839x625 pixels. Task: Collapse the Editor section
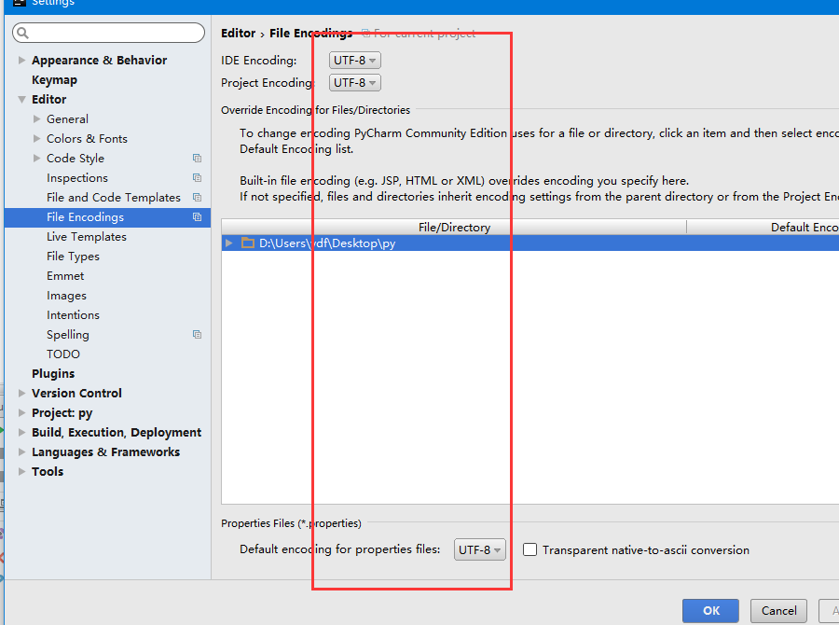(x=22, y=99)
